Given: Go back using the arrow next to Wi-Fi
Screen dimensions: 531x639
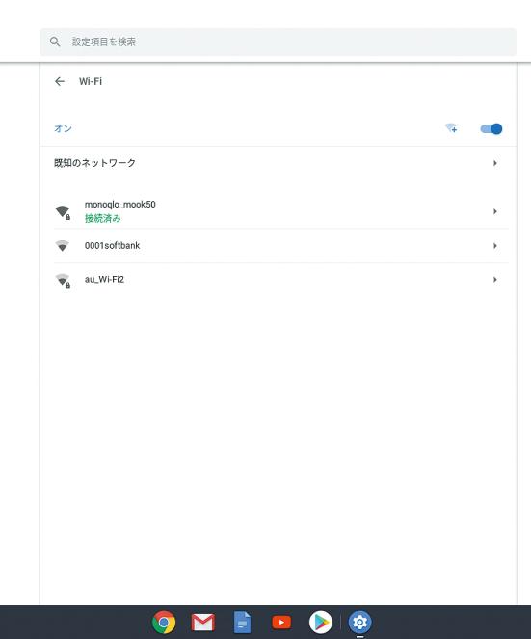Looking at the screenshot, I should [x=60, y=81].
